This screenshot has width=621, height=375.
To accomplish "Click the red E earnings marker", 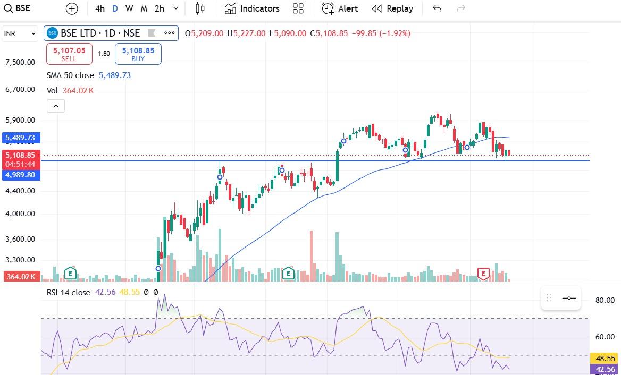I will pyautogui.click(x=484, y=274).
